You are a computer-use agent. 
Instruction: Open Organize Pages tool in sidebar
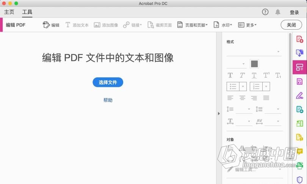pos(299,123)
